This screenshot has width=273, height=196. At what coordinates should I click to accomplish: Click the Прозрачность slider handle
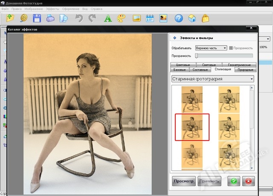pyautogui.click(x=197, y=56)
